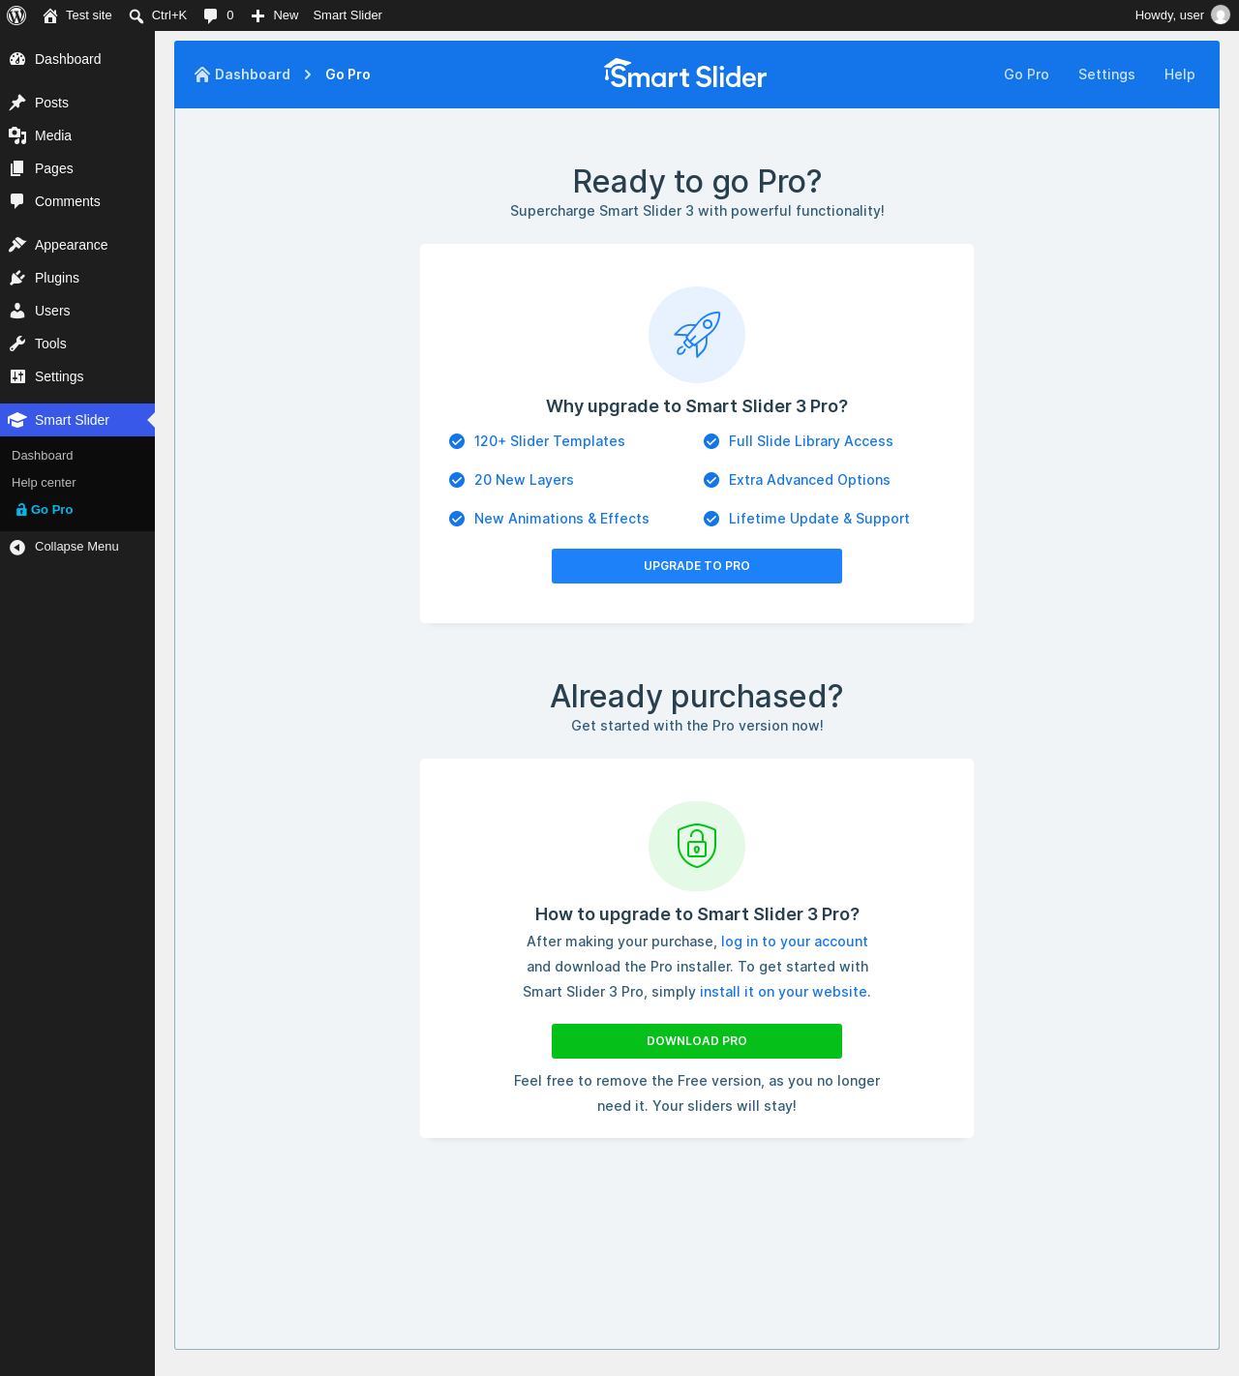1239x1376 pixels.
Task: Click 'How to upgrade to Smart Slider 3 Pro?' text
Action: (697, 914)
